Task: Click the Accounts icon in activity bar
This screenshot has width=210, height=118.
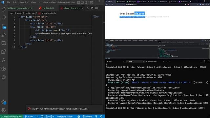Action: (x=4, y=102)
